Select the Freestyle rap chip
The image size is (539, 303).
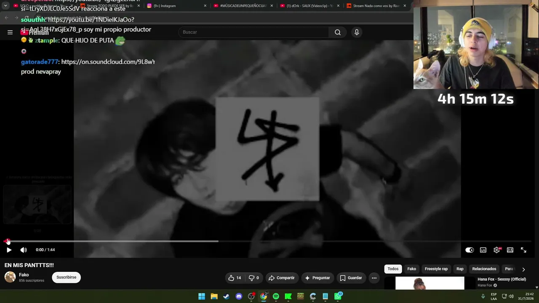[x=436, y=269]
